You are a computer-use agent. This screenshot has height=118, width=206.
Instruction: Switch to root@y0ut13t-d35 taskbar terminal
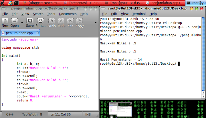coord(124,3)
